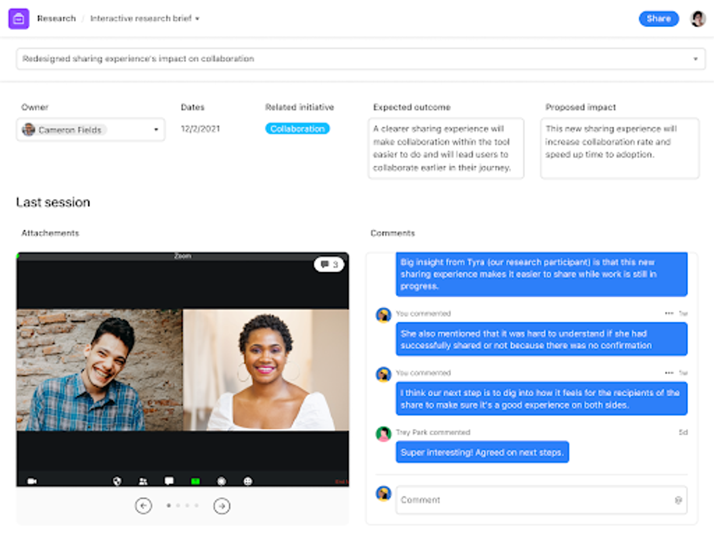714x535 pixels.
Task: Go to the next attachment with the right arrow
Action: tap(222, 506)
